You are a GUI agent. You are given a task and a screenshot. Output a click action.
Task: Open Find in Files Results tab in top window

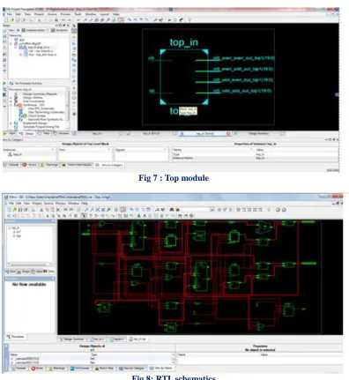click(77, 165)
